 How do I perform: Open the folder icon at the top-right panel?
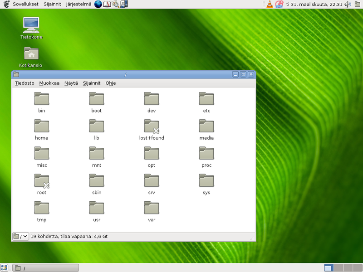(x=357, y=4)
